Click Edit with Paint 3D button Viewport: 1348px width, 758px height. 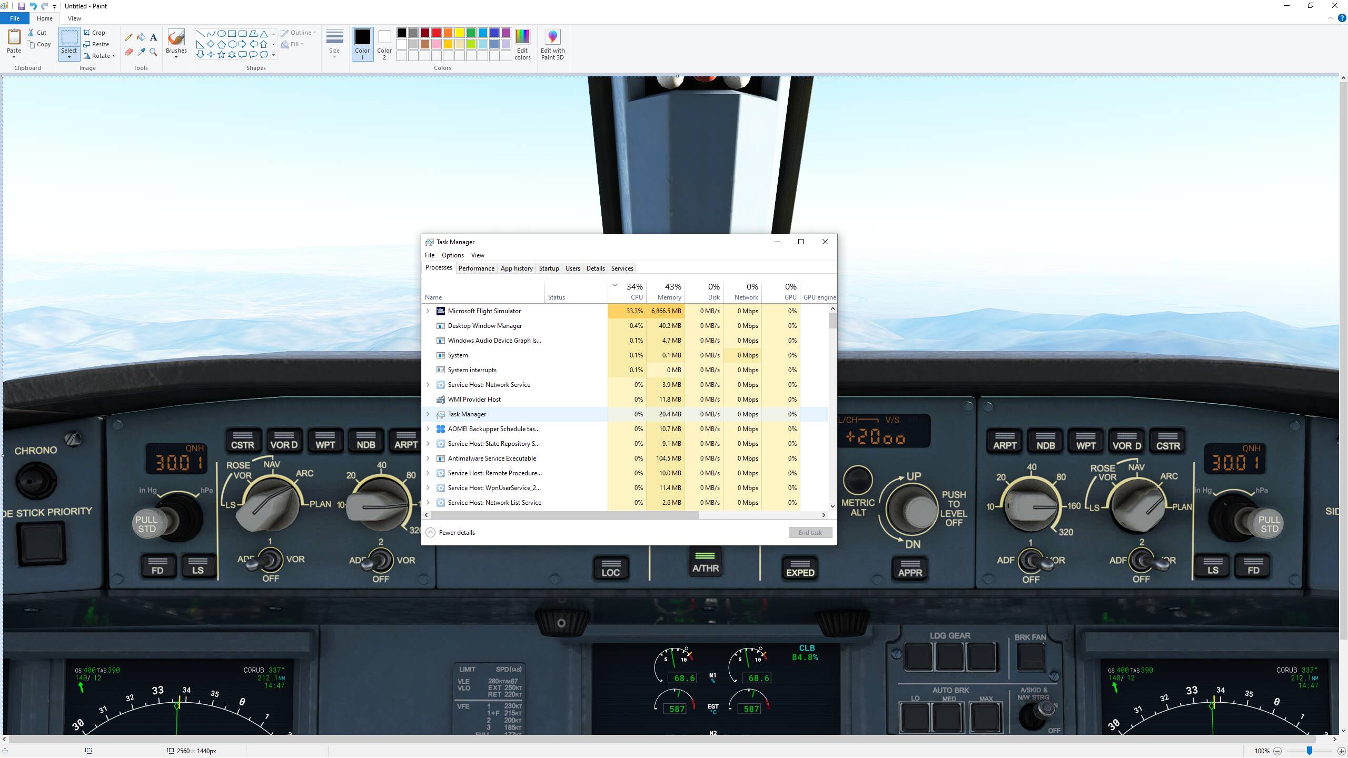coord(552,44)
